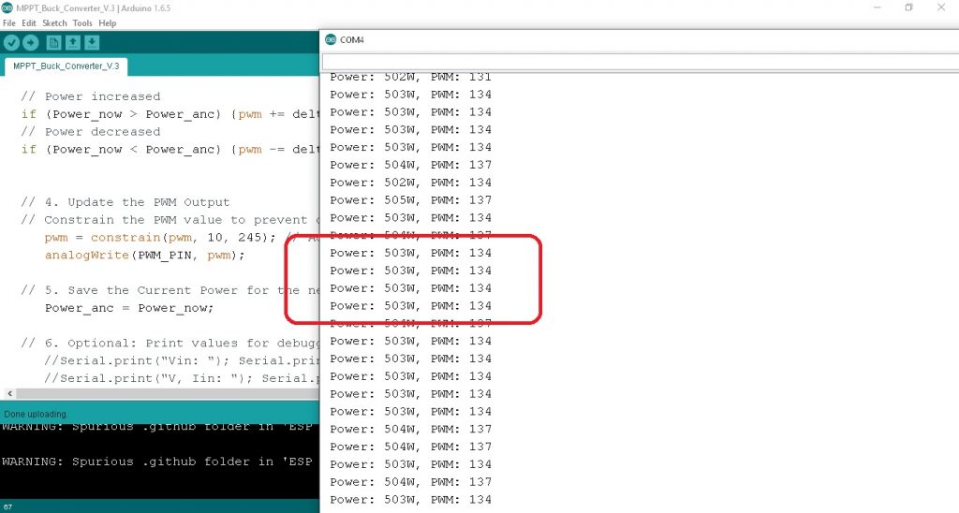The width and height of the screenshot is (959, 513).
Task: Save the sketch with the Save icon
Action: (x=92, y=42)
